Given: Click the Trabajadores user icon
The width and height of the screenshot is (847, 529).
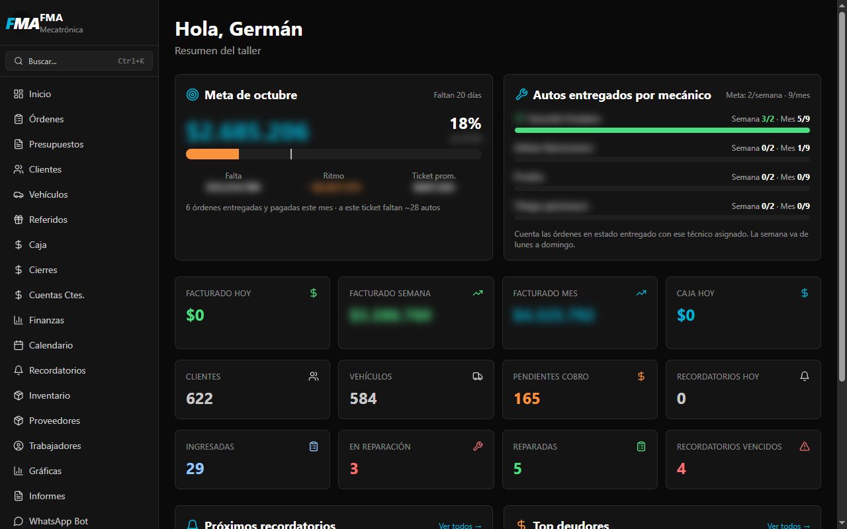Looking at the screenshot, I should [x=19, y=446].
